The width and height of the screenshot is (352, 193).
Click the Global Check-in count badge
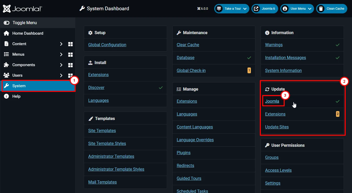(x=249, y=70)
